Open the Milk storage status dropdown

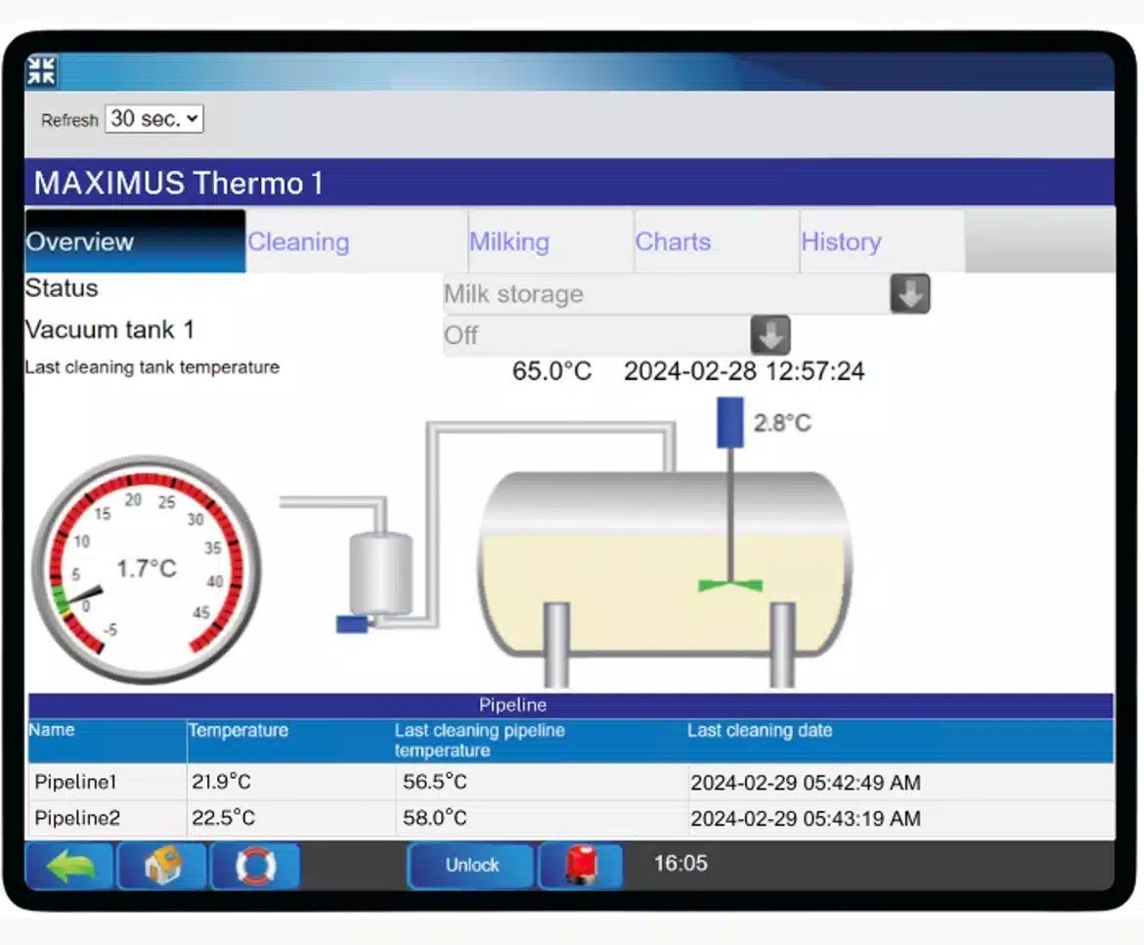(908, 293)
